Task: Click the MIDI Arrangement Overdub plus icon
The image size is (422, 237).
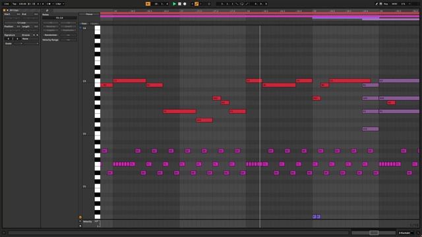Action: pos(192,4)
